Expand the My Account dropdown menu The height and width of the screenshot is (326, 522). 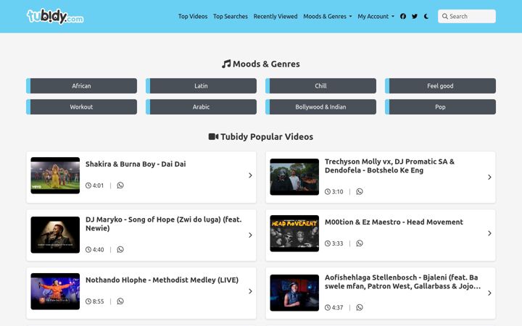click(376, 16)
